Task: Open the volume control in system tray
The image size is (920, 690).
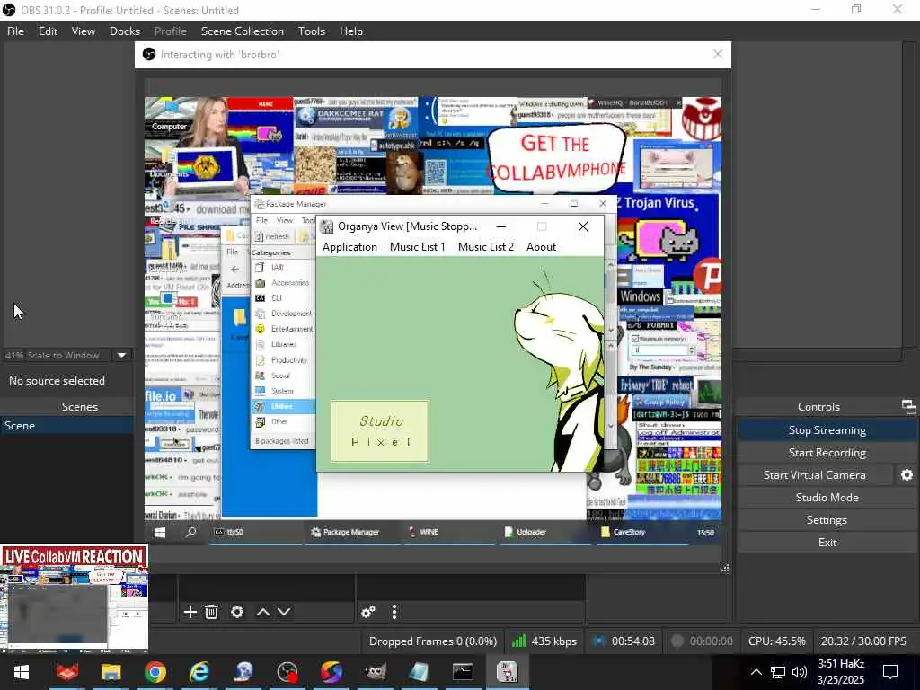Action: point(799,672)
